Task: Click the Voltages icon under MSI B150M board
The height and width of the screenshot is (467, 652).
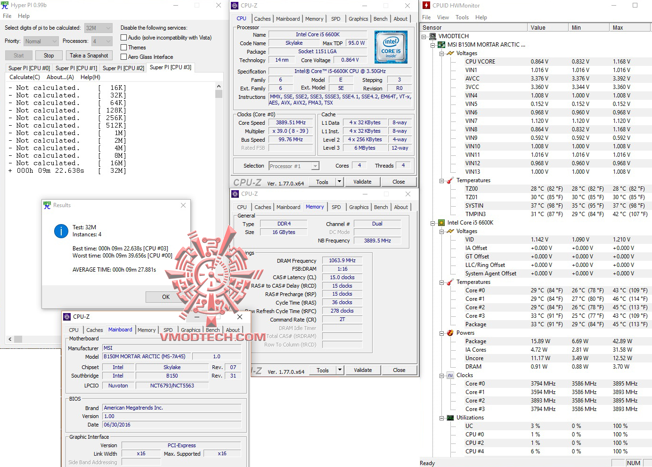Action: tap(450, 53)
